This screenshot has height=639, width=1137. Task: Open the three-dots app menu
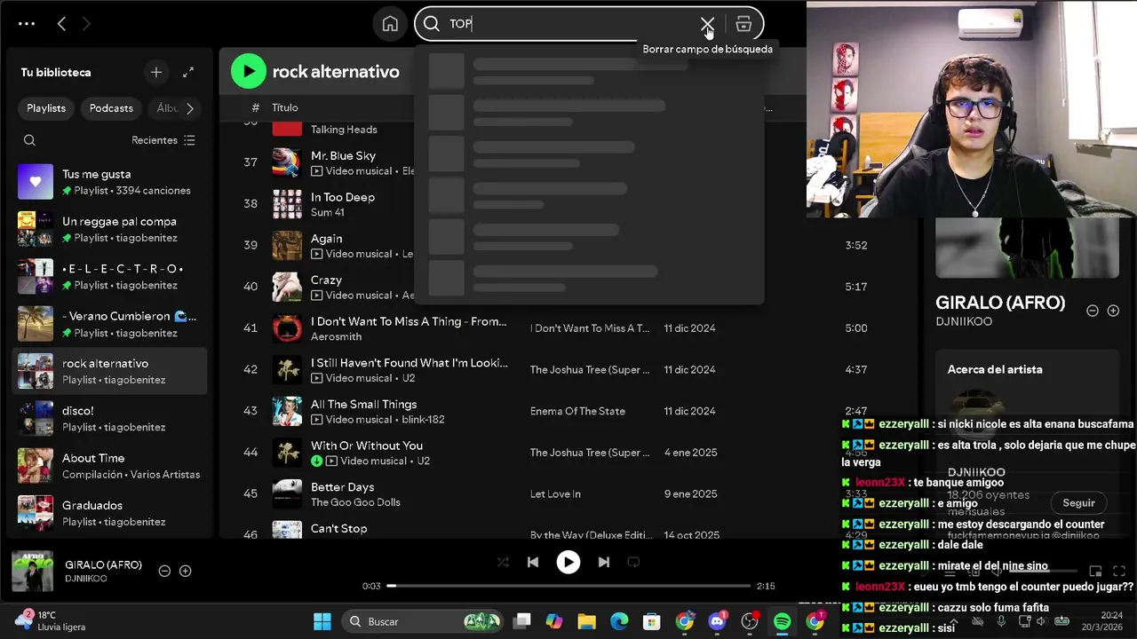coord(27,24)
